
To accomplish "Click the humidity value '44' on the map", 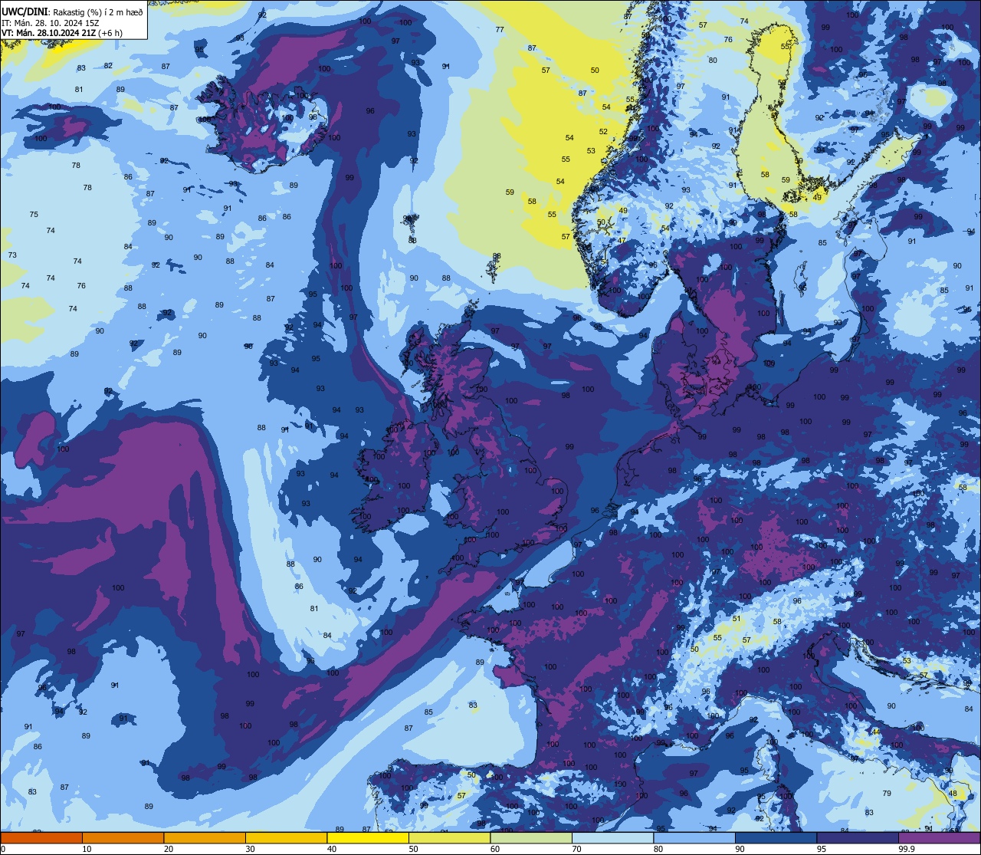I will click(x=876, y=732).
